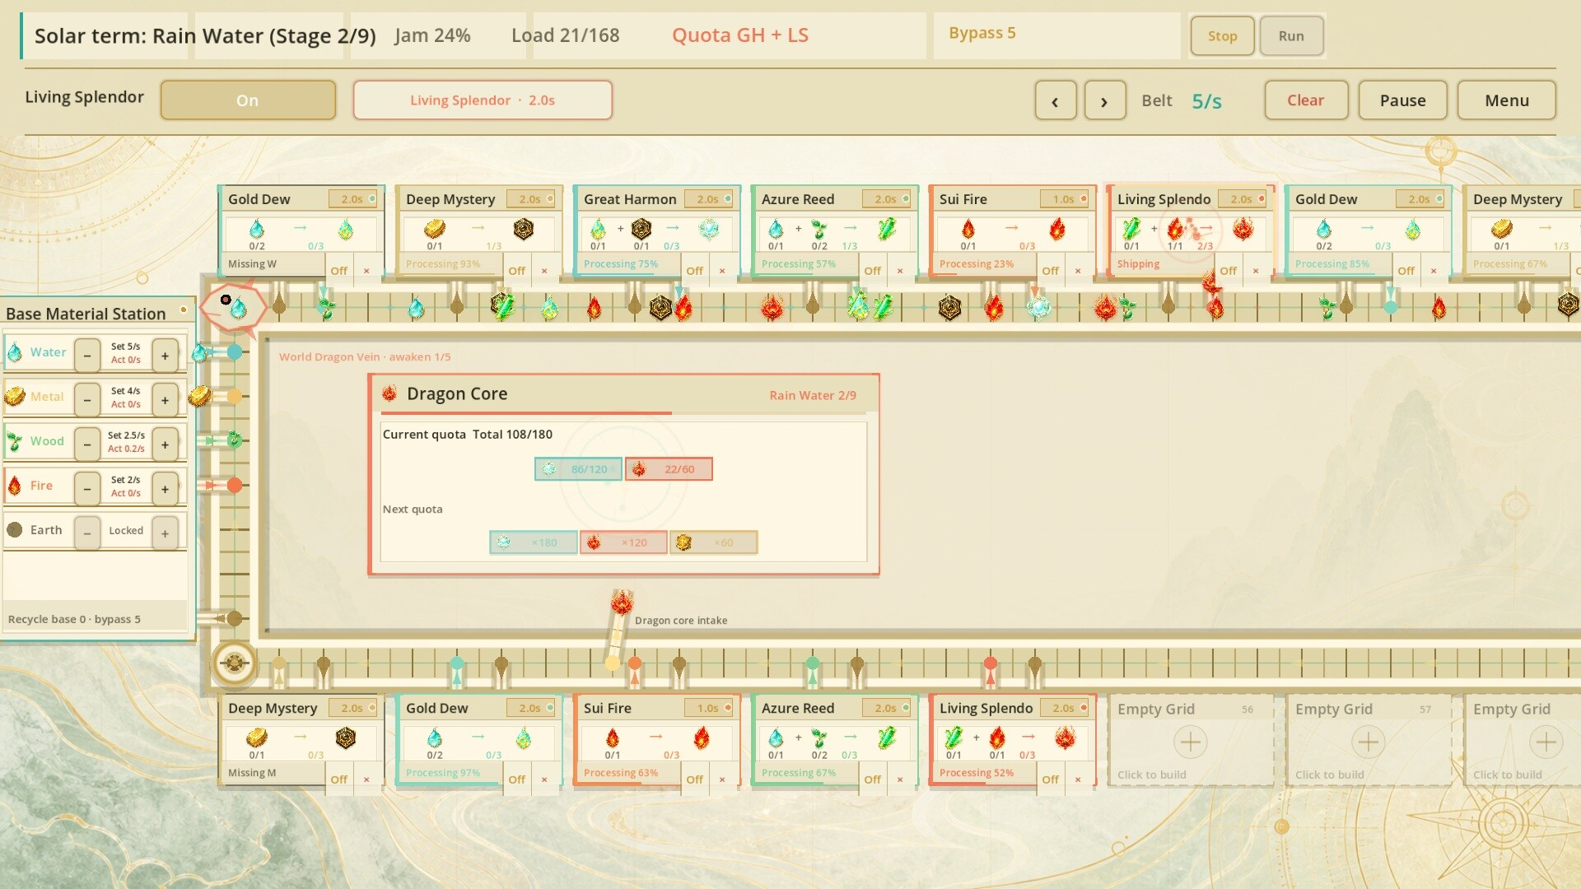Click the belt spawner node icon
1581x889 pixels.
coord(234,306)
